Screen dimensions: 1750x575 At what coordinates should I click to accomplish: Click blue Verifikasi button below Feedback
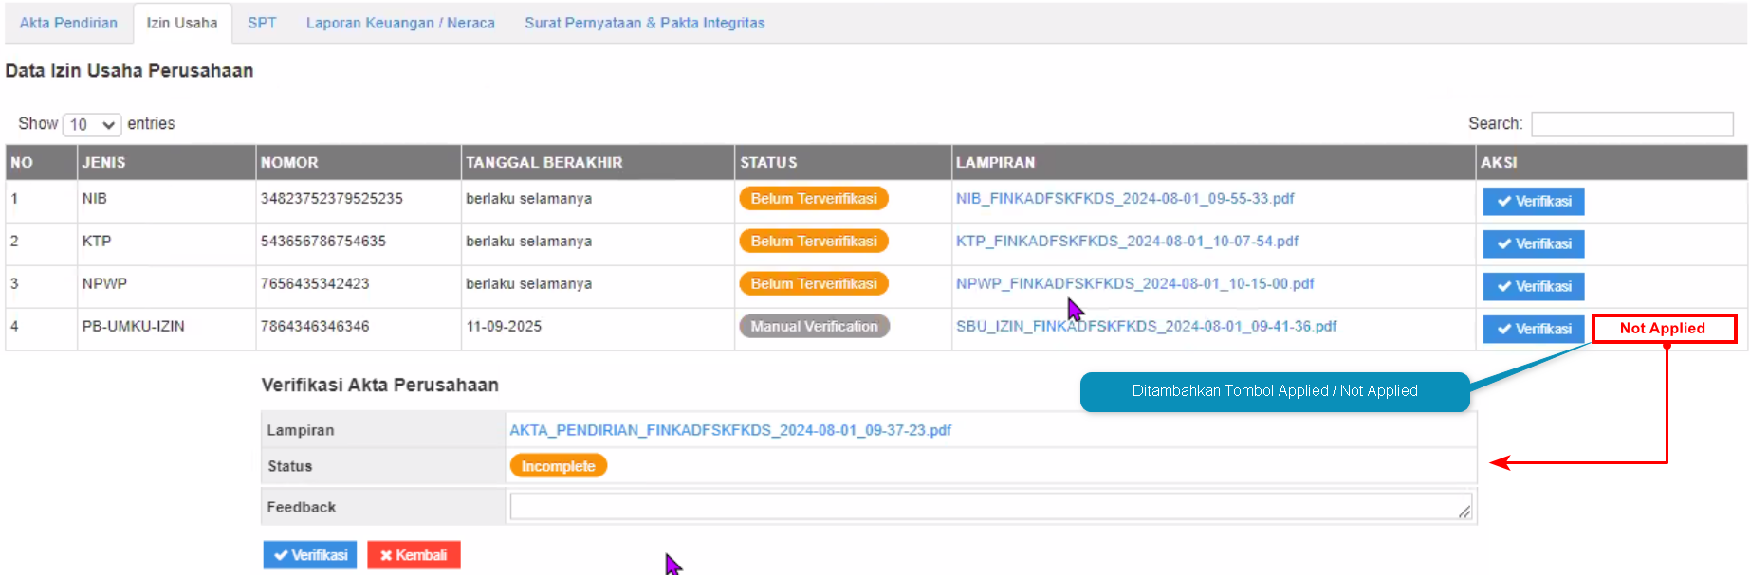[310, 555]
